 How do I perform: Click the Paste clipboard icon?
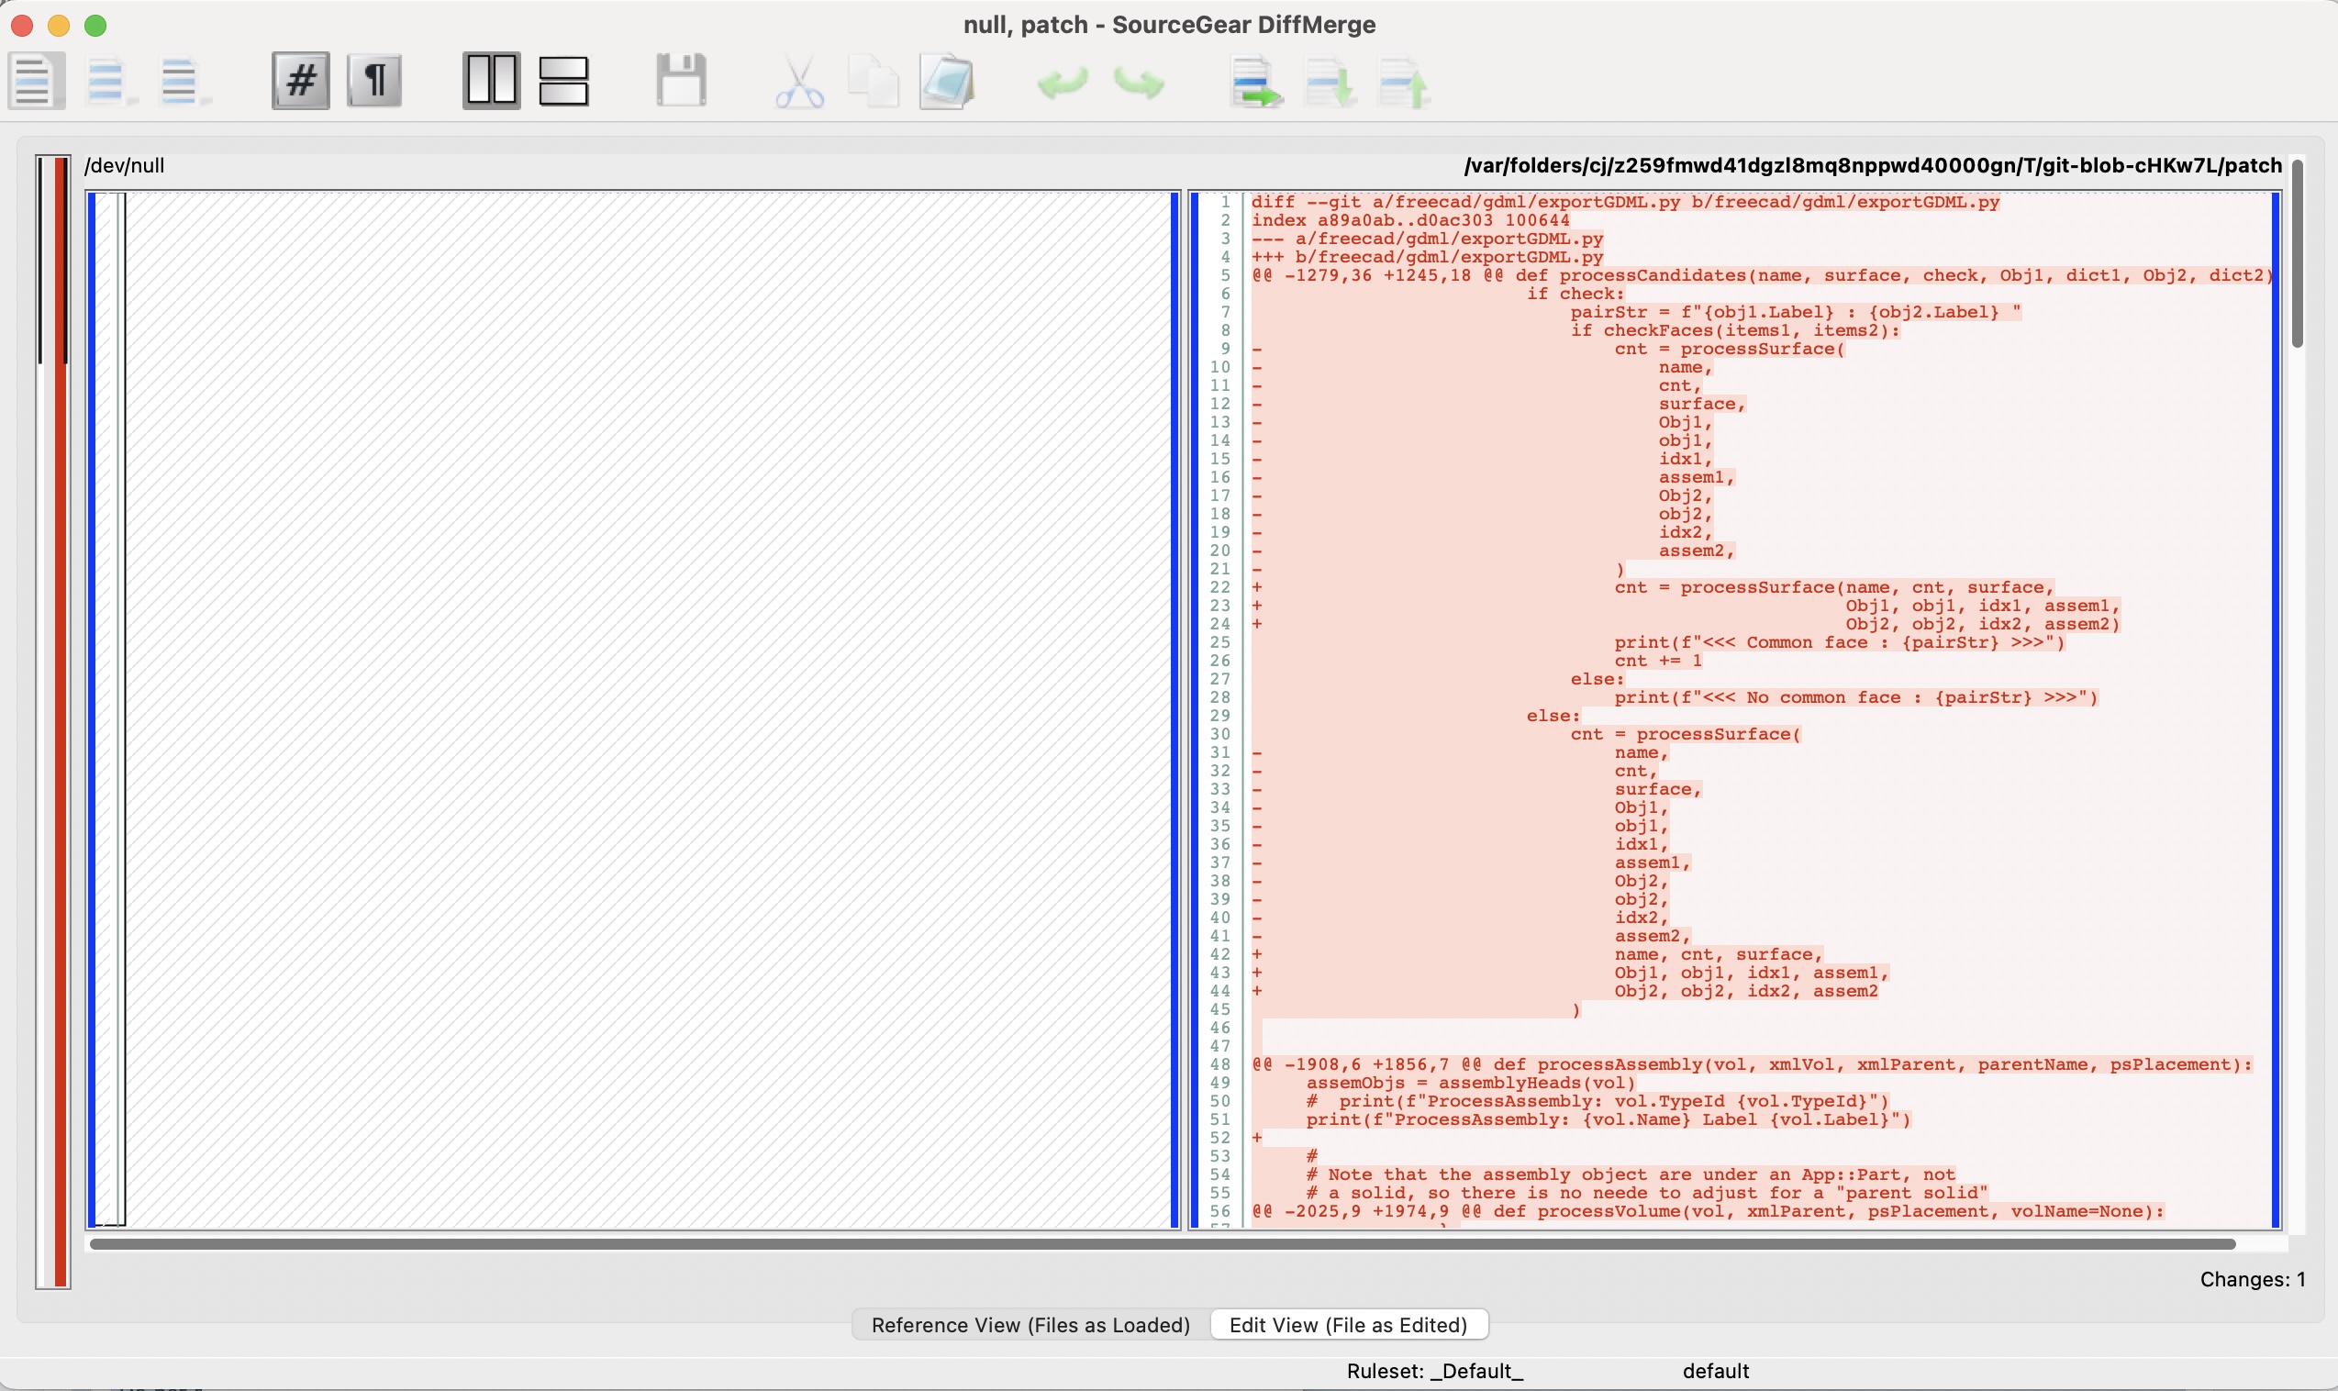click(947, 82)
